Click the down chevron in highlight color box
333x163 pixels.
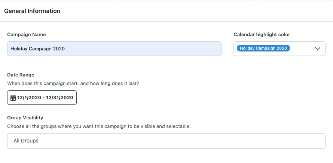coord(318,49)
